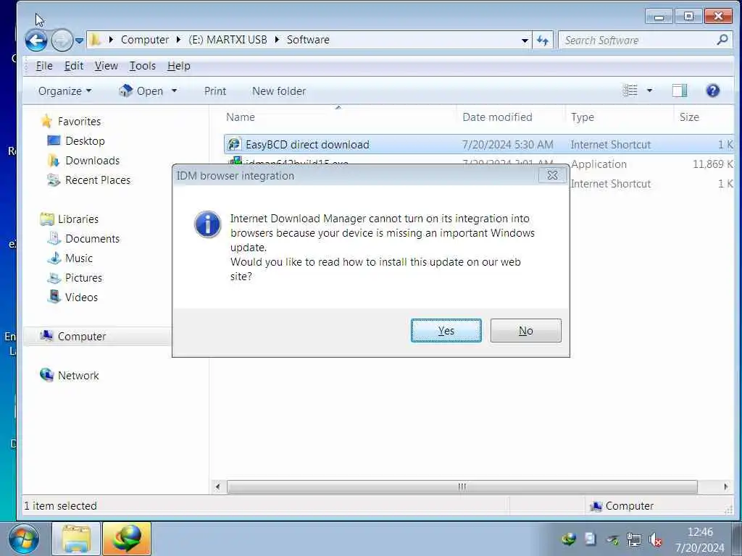Expand the Organize dropdown

[64, 90]
